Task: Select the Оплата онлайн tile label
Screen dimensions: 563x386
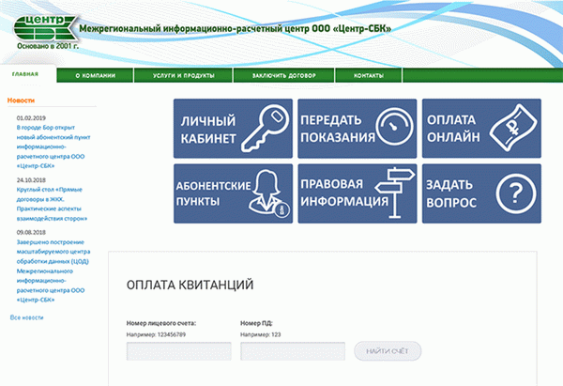Action: click(x=453, y=128)
